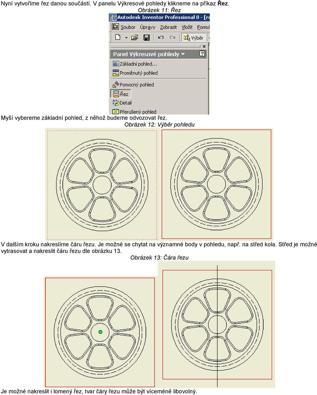
Task: Click the Open folder icon
Action: 135,38
